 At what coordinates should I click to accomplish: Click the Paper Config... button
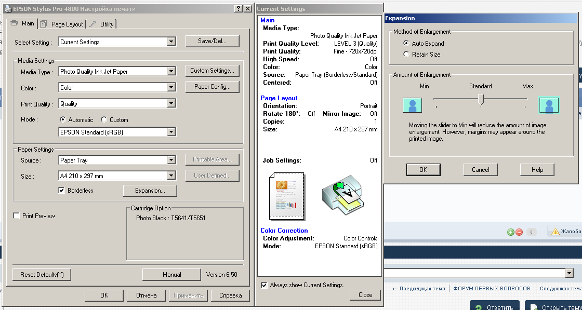pos(213,87)
